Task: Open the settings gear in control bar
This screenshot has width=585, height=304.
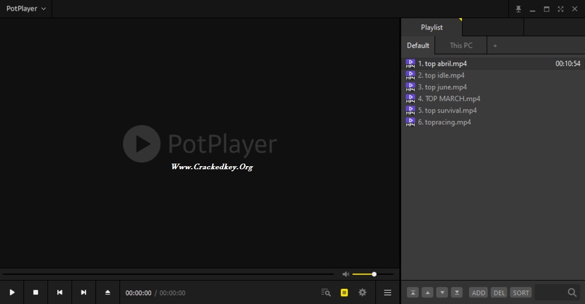Action: [362, 292]
